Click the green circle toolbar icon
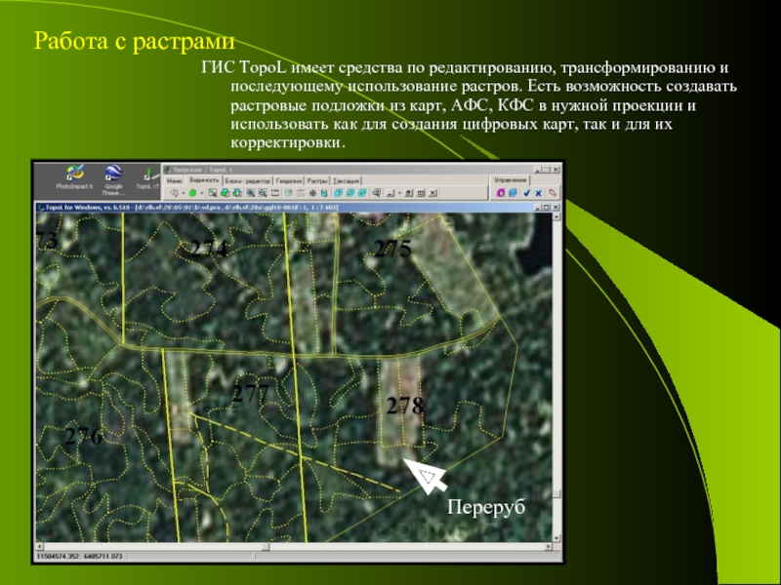The width and height of the screenshot is (781, 585). [192, 193]
